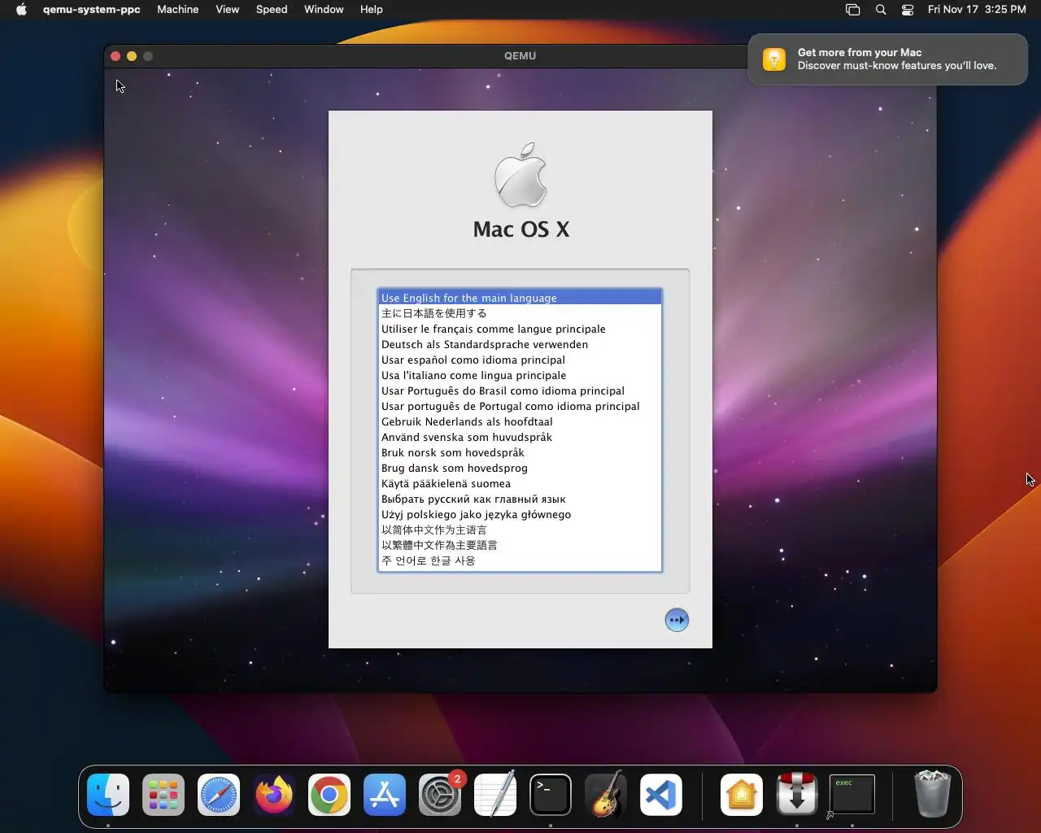Select the Japanese language row 主に日本語を使用する
Image resolution: width=1041 pixels, height=833 pixels.
tap(520, 313)
